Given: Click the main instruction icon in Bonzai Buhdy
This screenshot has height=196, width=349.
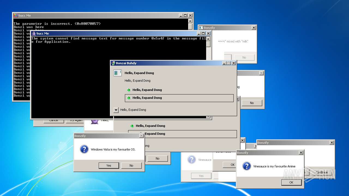Looking at the screenshot, I should point(118,73).
